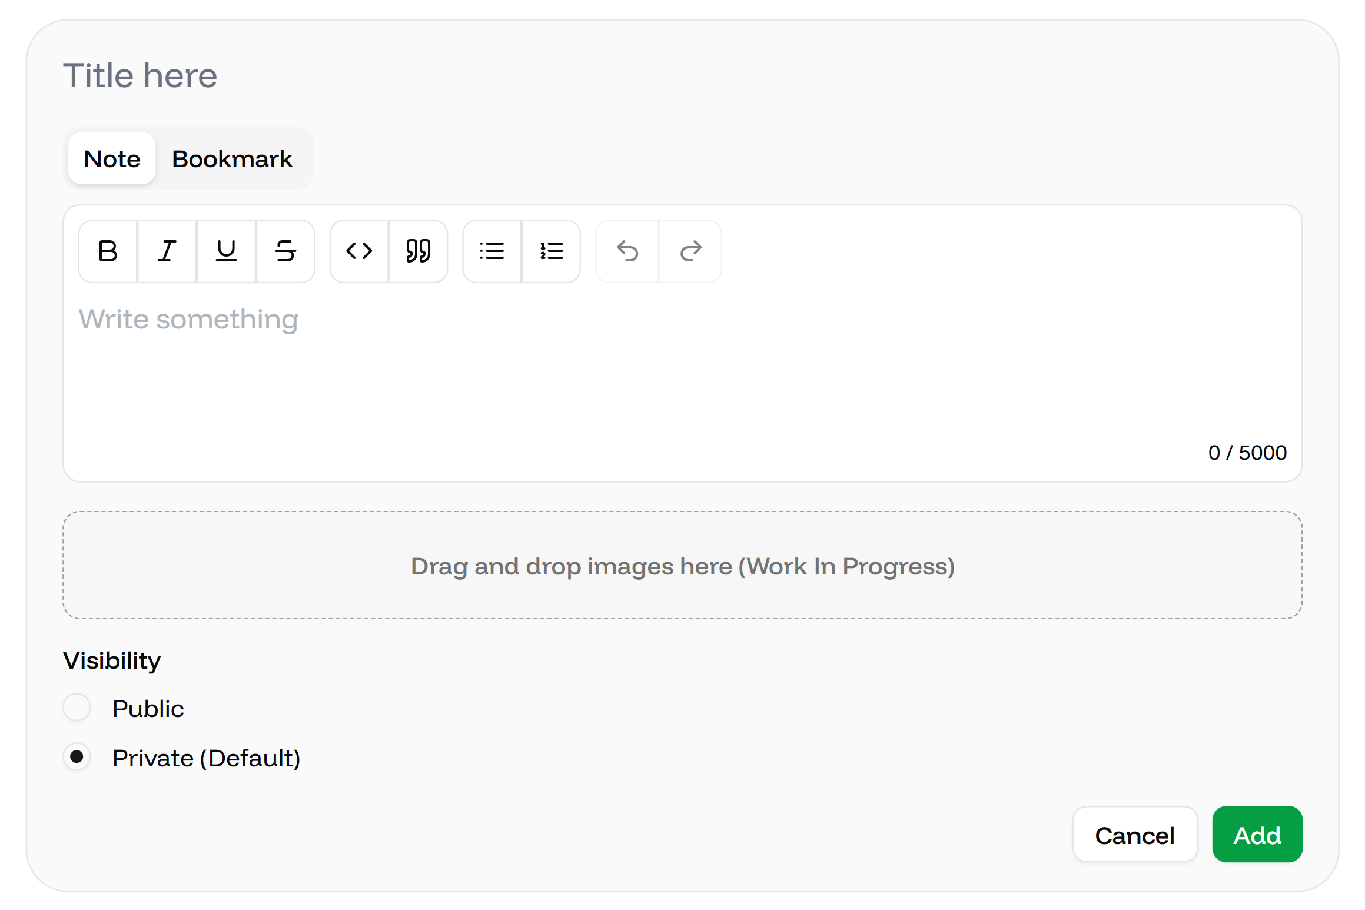Select the Public visibility option

coord(77,708)
